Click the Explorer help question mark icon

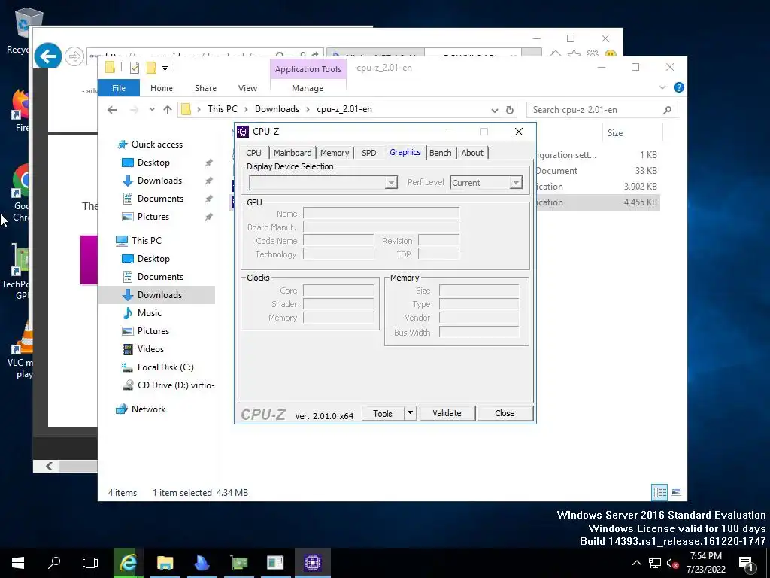pos(679,87)
